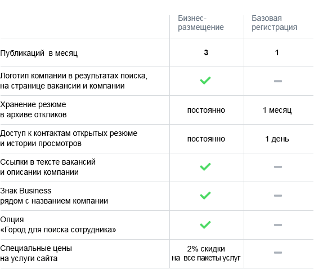Click the gray dash in the Знак Business row

pyautogui.click(x=278, y=196)
